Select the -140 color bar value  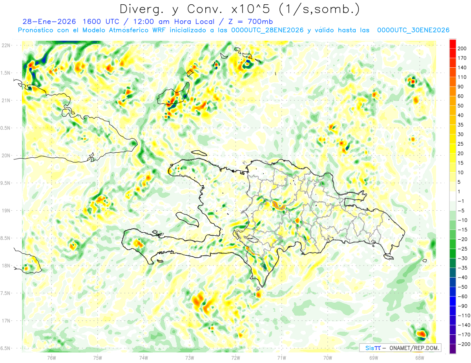point(464,325)
